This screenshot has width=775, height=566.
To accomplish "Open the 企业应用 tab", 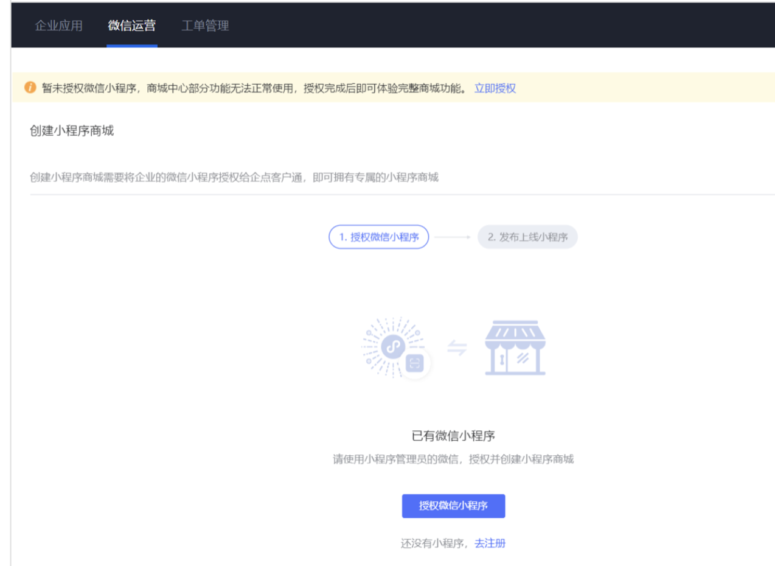I will [x=59, y=26].
